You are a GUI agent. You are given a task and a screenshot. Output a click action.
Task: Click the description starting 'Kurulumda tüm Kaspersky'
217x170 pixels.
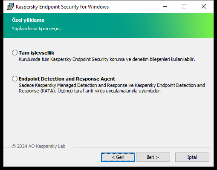click(x=107, y=59)
